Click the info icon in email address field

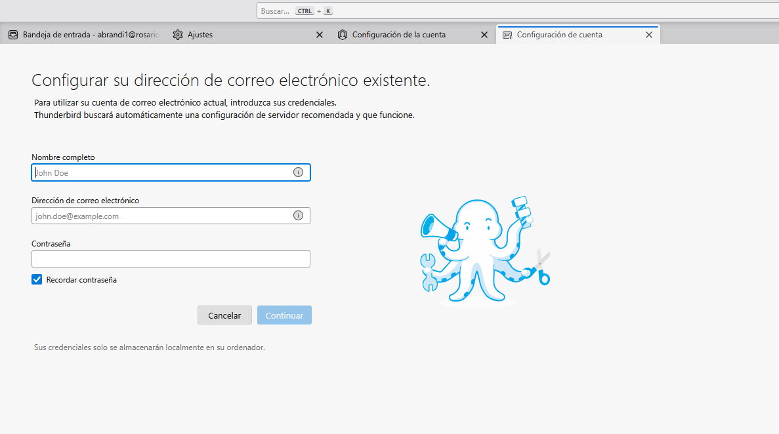298,216
